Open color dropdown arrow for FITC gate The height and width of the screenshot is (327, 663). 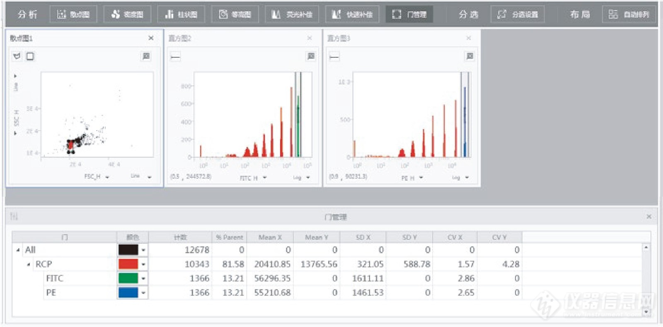pos(143,278)
